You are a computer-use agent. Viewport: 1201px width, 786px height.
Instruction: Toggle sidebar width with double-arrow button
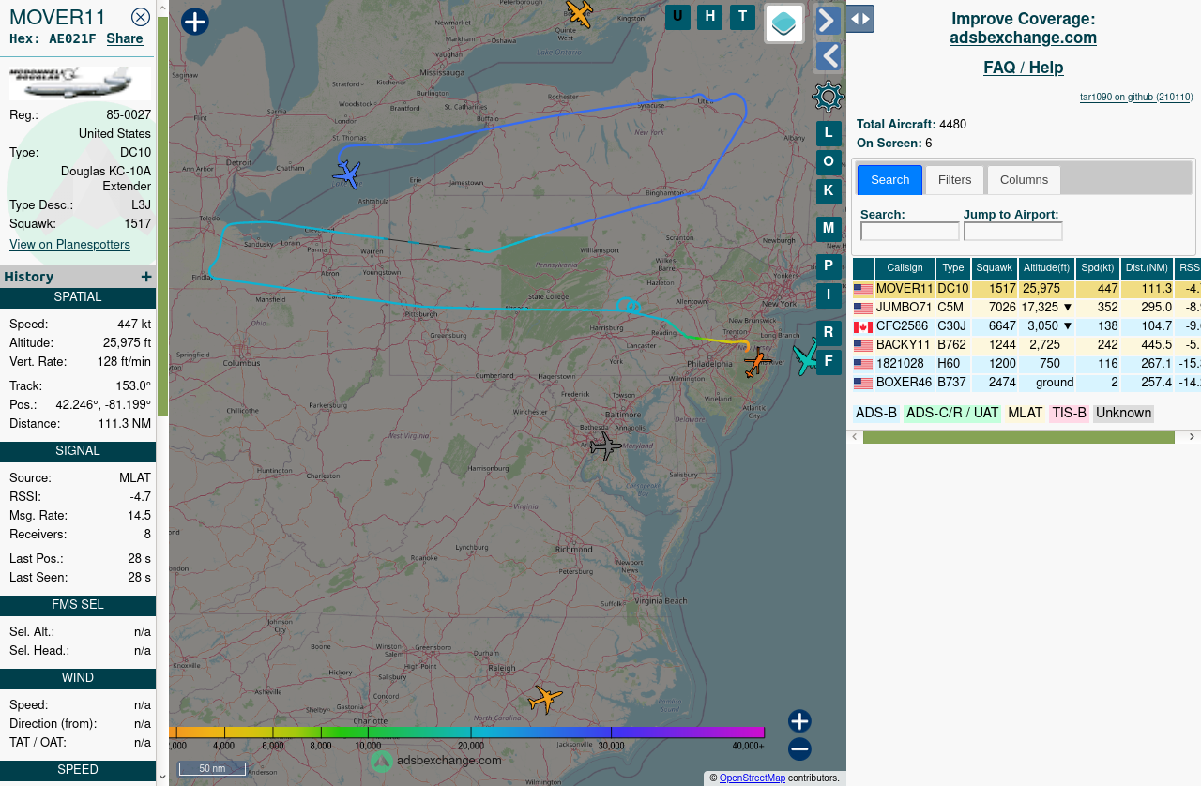(x=860, y=19)
